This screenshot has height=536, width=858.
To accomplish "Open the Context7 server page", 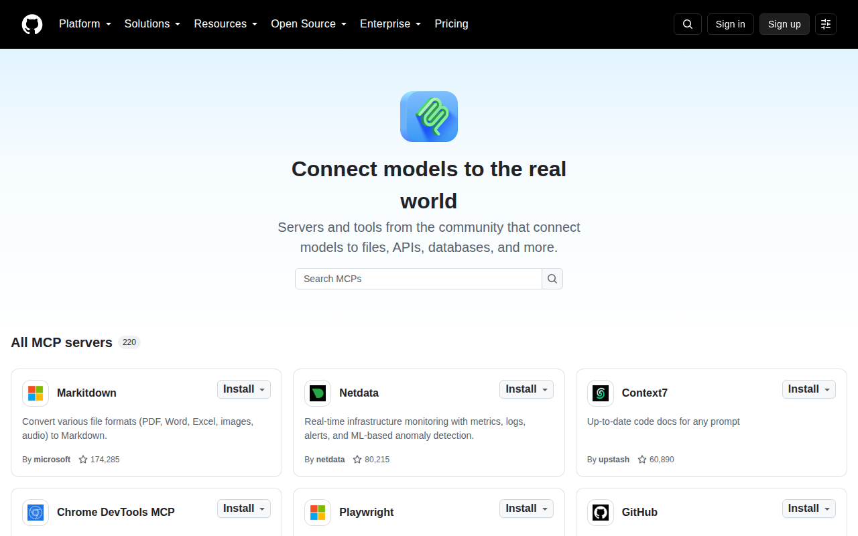I will click(x=645, y=393).
